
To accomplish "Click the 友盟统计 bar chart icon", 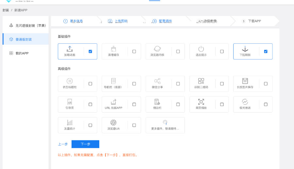I will (x=70, y=122).
